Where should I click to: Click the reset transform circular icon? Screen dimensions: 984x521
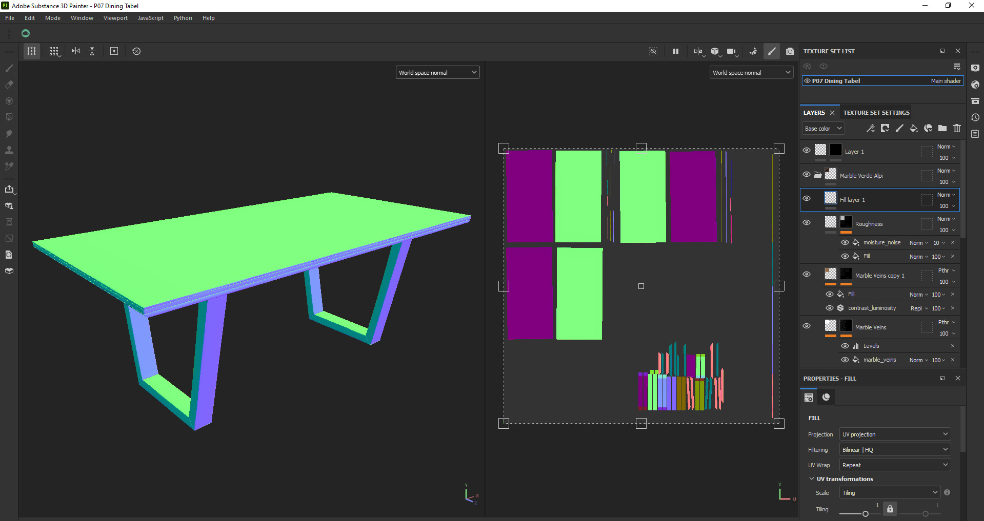tap(136, 51)
